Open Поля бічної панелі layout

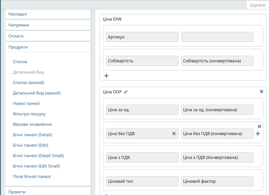(32, 177)
